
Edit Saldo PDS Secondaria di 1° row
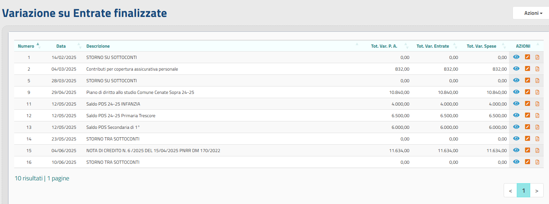(x=527, y=127)
